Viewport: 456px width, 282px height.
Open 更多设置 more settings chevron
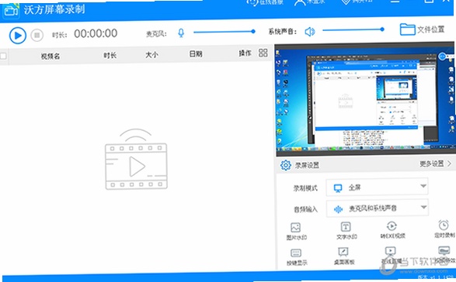tap(435, 164)
